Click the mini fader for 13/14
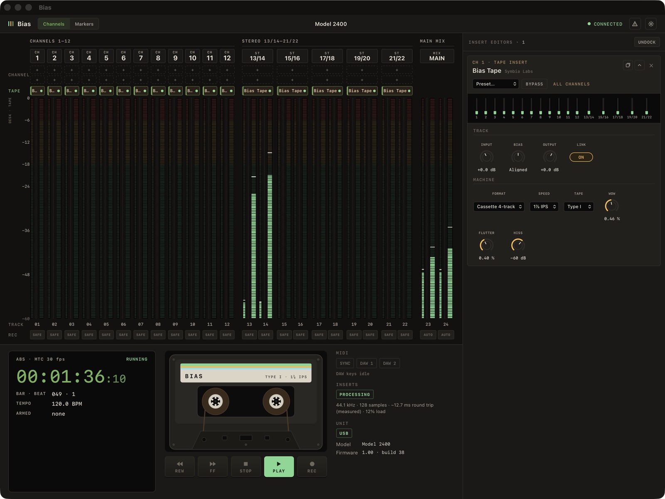The width and height of the screenshot is (665, 499). tap(589, 106)
